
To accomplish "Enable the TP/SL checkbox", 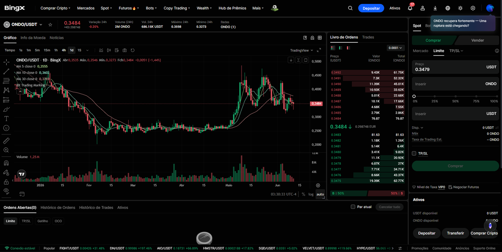I will (414, 153).
